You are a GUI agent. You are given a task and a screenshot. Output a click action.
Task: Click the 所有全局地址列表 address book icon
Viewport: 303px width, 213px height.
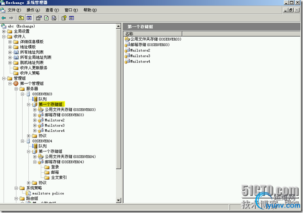click(x=16, y=57)
